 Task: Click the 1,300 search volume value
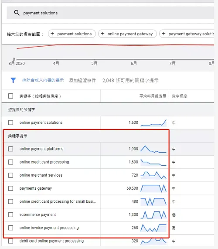tap(133, 215)
